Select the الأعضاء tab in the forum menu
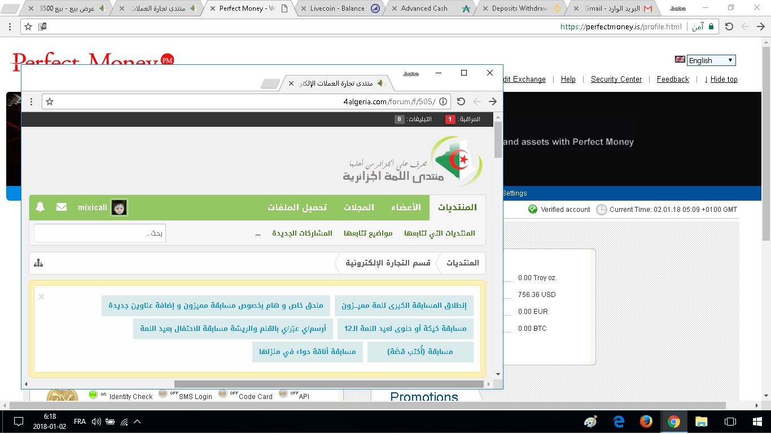The image size is (771, 434). click(406, 207)
